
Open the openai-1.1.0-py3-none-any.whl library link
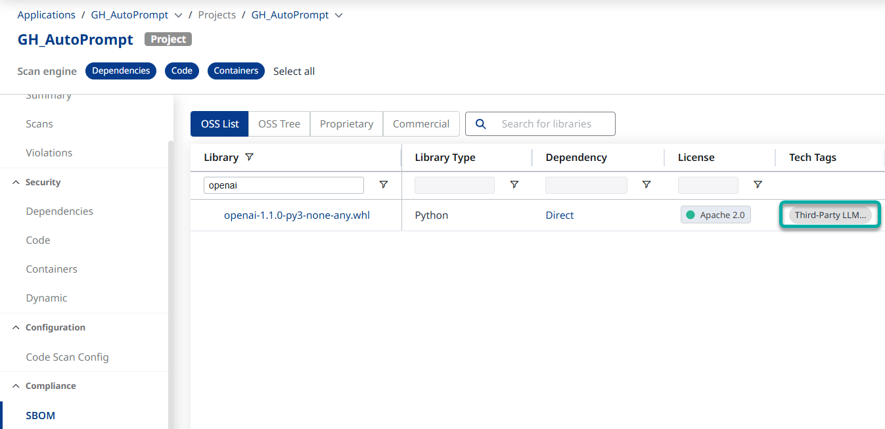tap(297, 215)
